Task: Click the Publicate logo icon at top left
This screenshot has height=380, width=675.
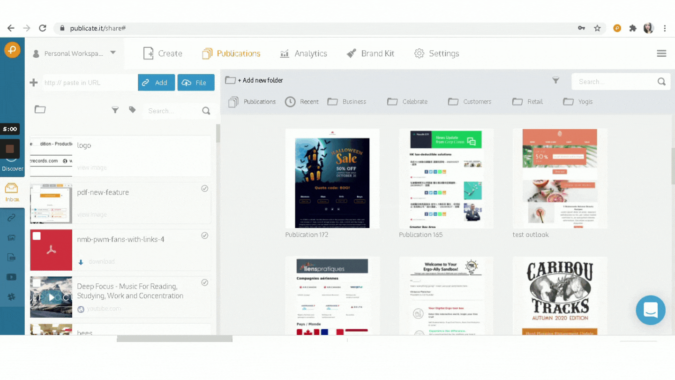Action: [12, 49]
